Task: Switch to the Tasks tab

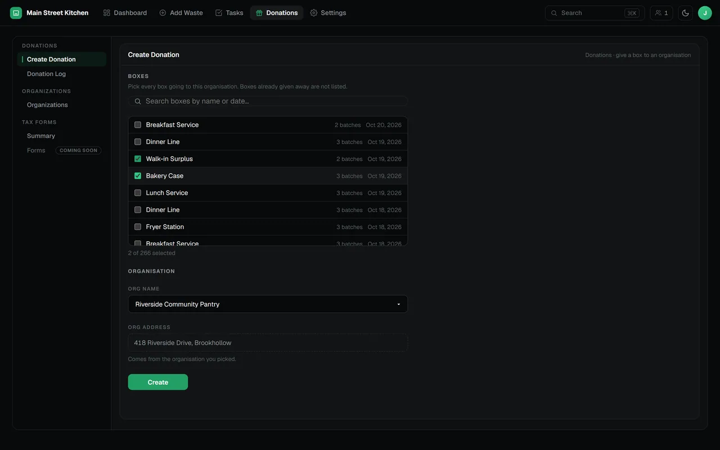Action: click(x=229, y=13)
